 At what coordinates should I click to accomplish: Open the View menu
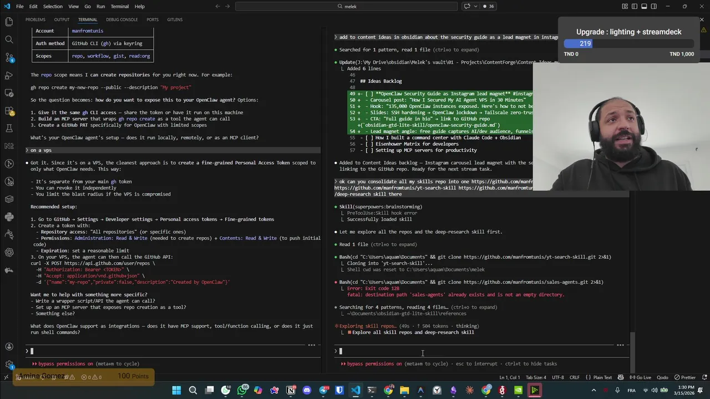click(x=73, y=6)
